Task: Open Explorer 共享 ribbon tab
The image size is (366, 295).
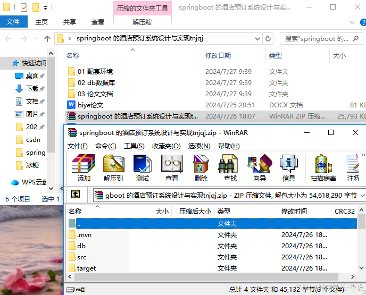Action: click(70, 22)
